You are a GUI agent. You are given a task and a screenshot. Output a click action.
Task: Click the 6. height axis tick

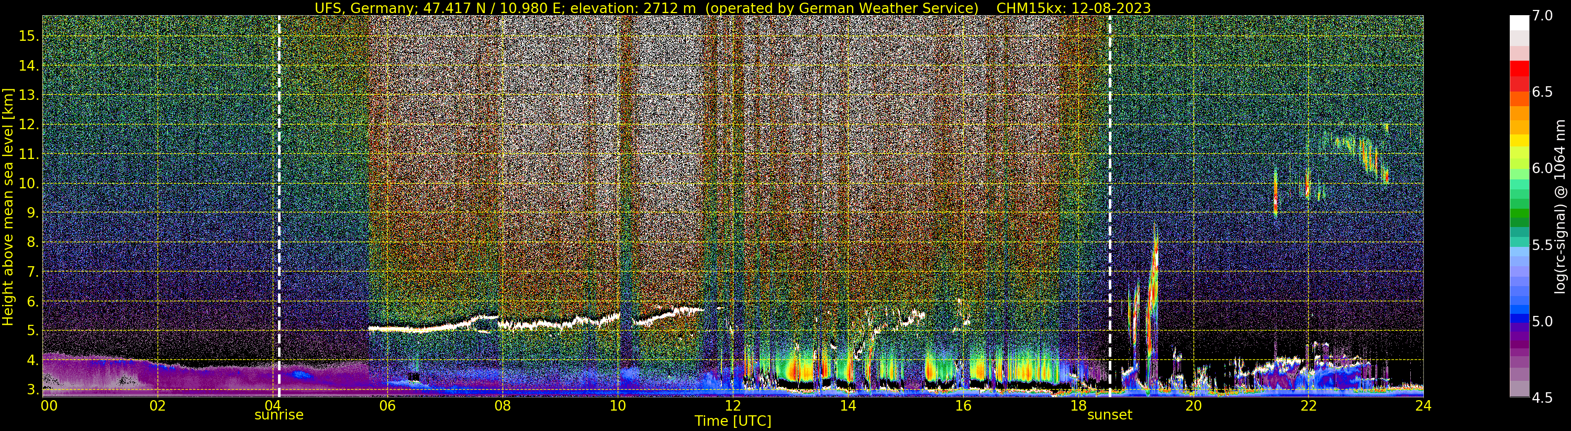click(x=33, y=301)
